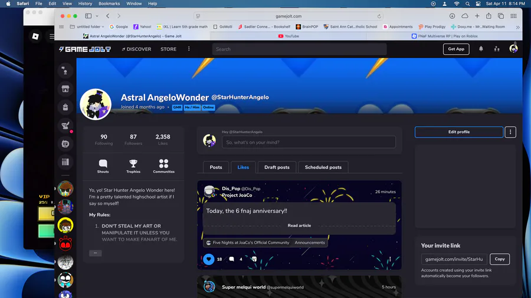Switch to the Scheduled posts tab
The height and width of the screenshot is (298, 531).
coord(323,167)
